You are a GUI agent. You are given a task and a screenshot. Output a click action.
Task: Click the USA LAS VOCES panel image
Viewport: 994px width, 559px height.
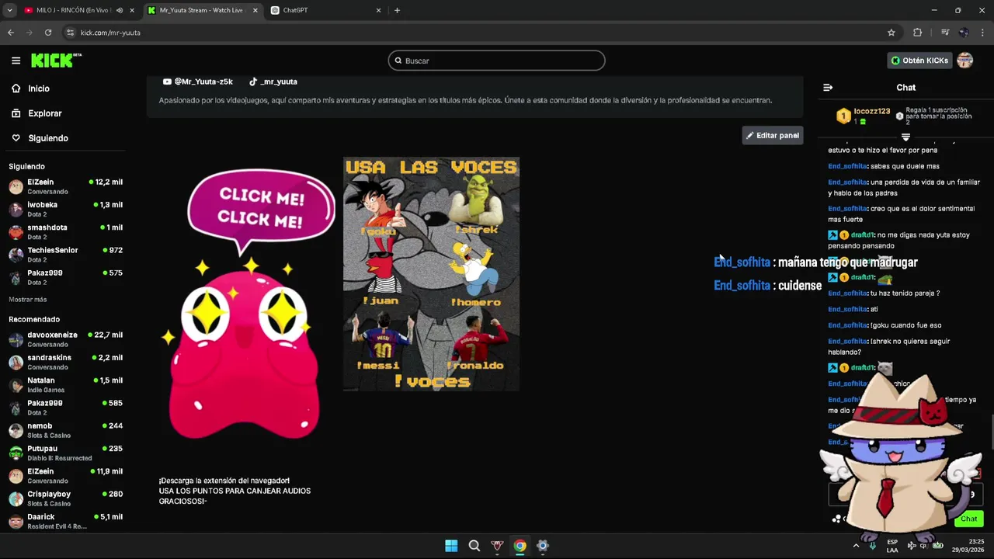(431, 274)
